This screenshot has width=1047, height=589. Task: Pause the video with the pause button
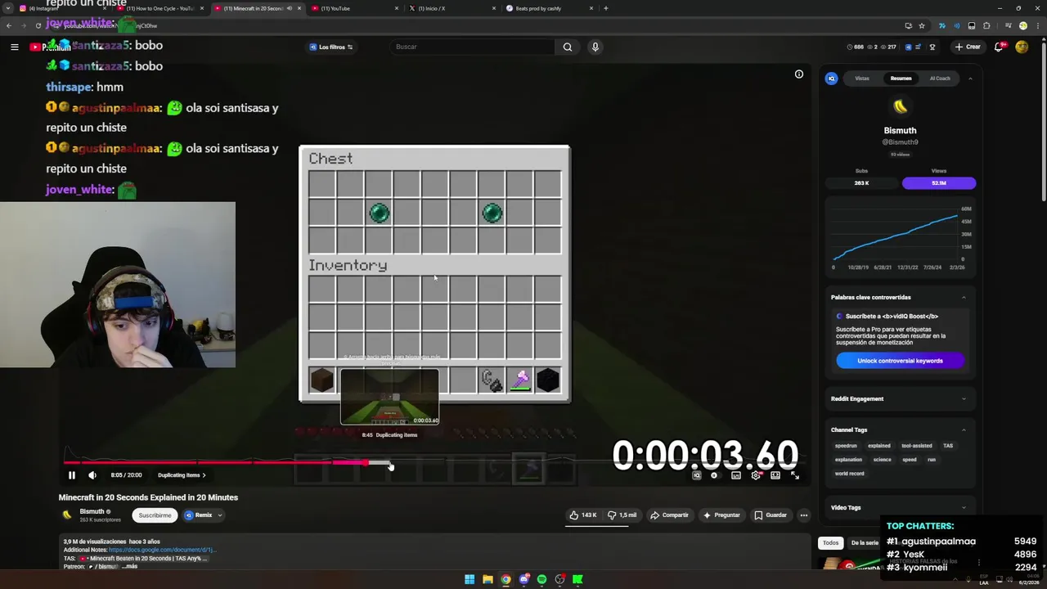pos(71,474)
